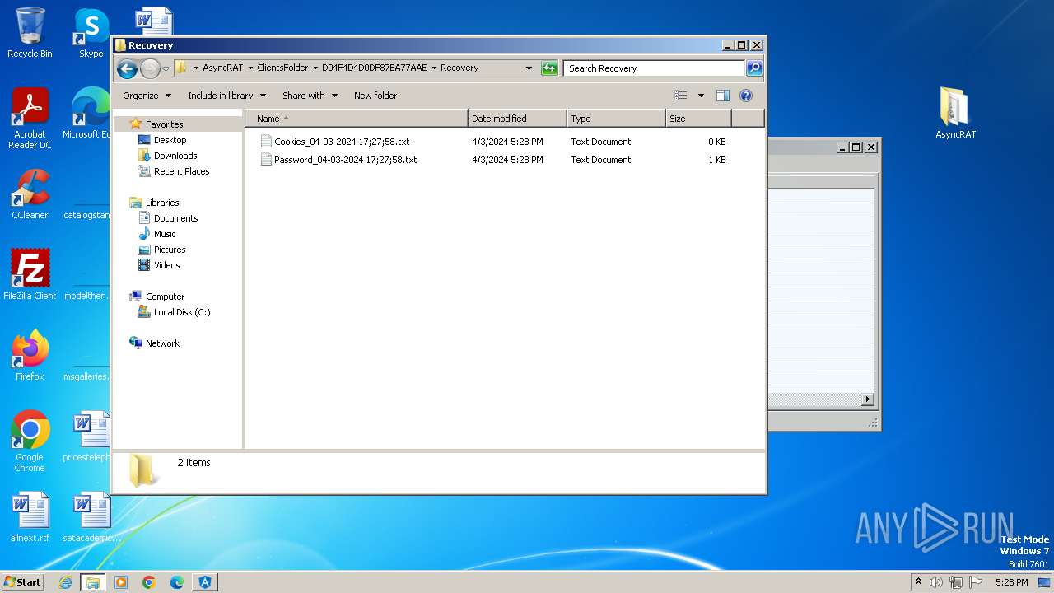The width and height of the screenshot is (1054, 593).
Task: Click the Search Recovery magnifier icon
Action: click(753, 68)
